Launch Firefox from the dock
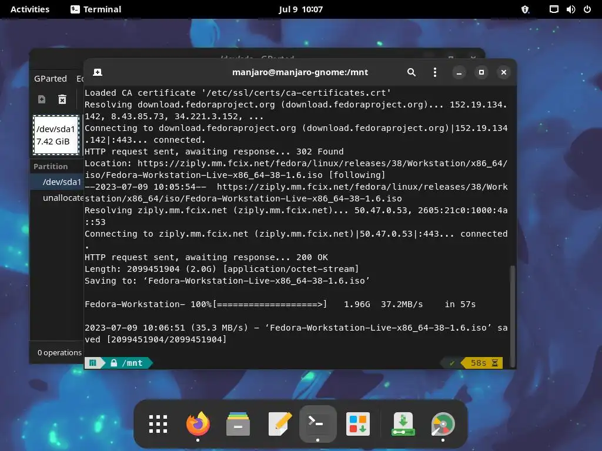602x451 pixels. (x=198, y=424)
